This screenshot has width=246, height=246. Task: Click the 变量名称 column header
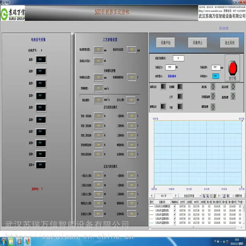[x=162, y=202]
